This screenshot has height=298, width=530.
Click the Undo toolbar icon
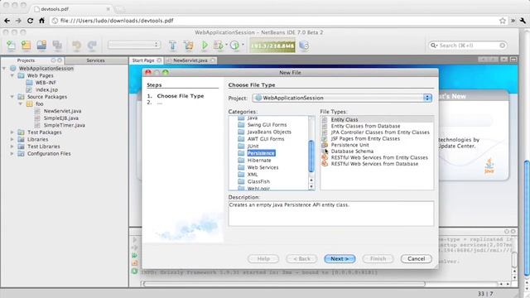pos(76,46)
